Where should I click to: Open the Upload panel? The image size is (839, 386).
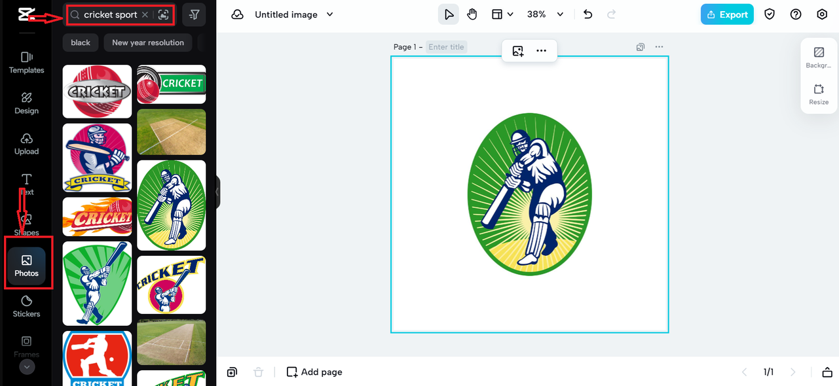tap(26, 144)
